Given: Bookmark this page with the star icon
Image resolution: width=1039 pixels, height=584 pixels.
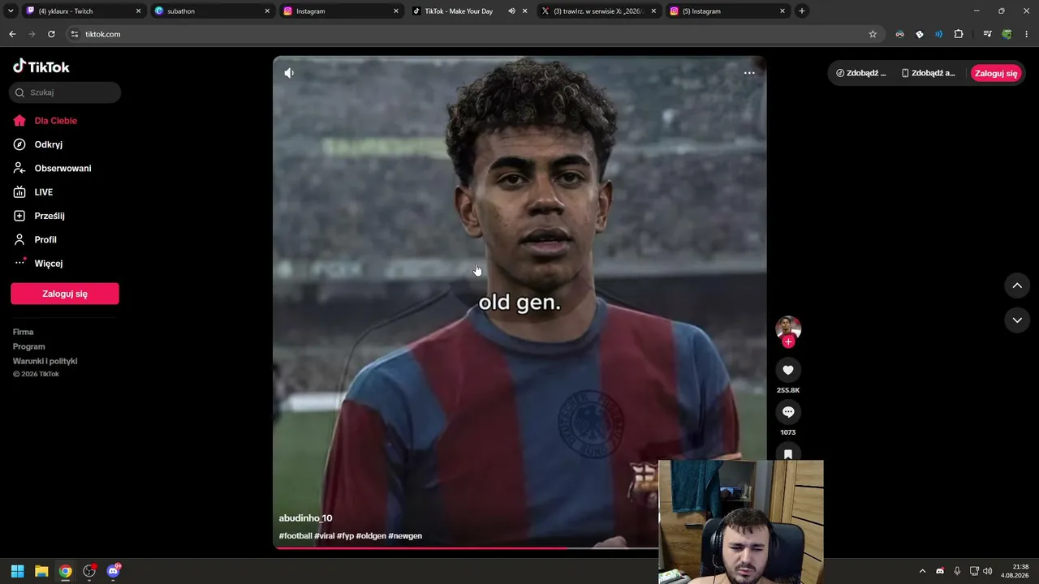Looking at the screenshot, I should click(873, 34).
